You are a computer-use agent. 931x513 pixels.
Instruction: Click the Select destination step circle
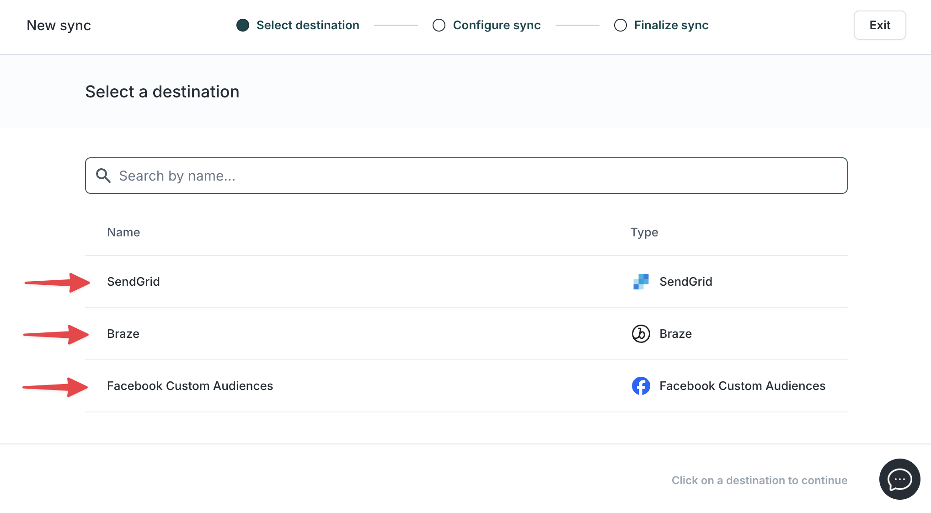243,25
